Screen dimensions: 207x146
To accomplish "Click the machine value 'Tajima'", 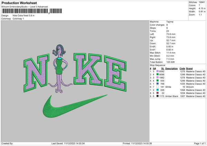I will pyautogui.click(x=170, y=22).
